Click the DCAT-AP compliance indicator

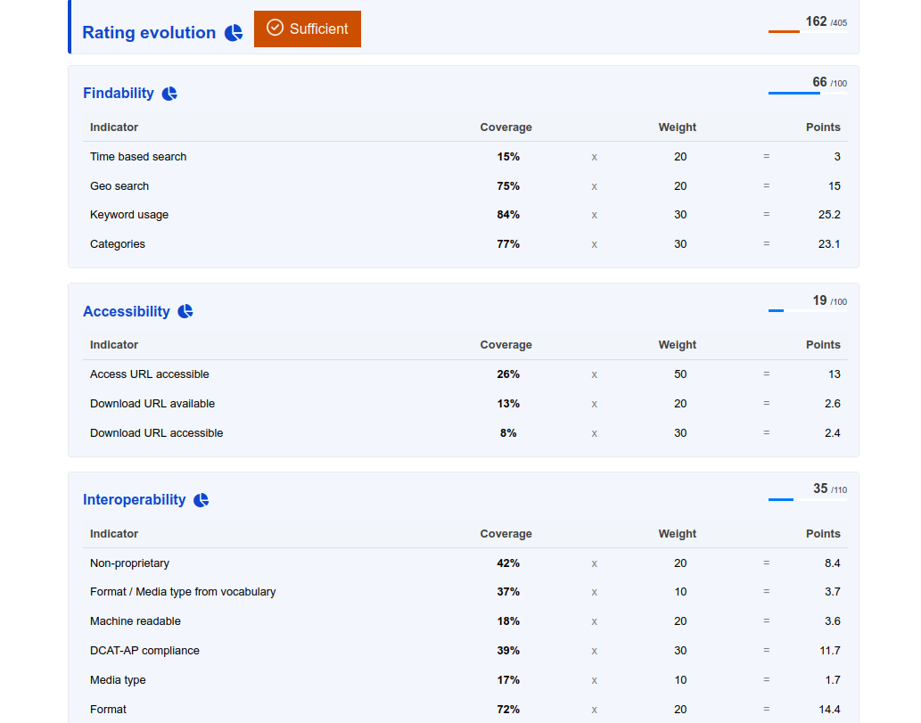click(144, 651)
